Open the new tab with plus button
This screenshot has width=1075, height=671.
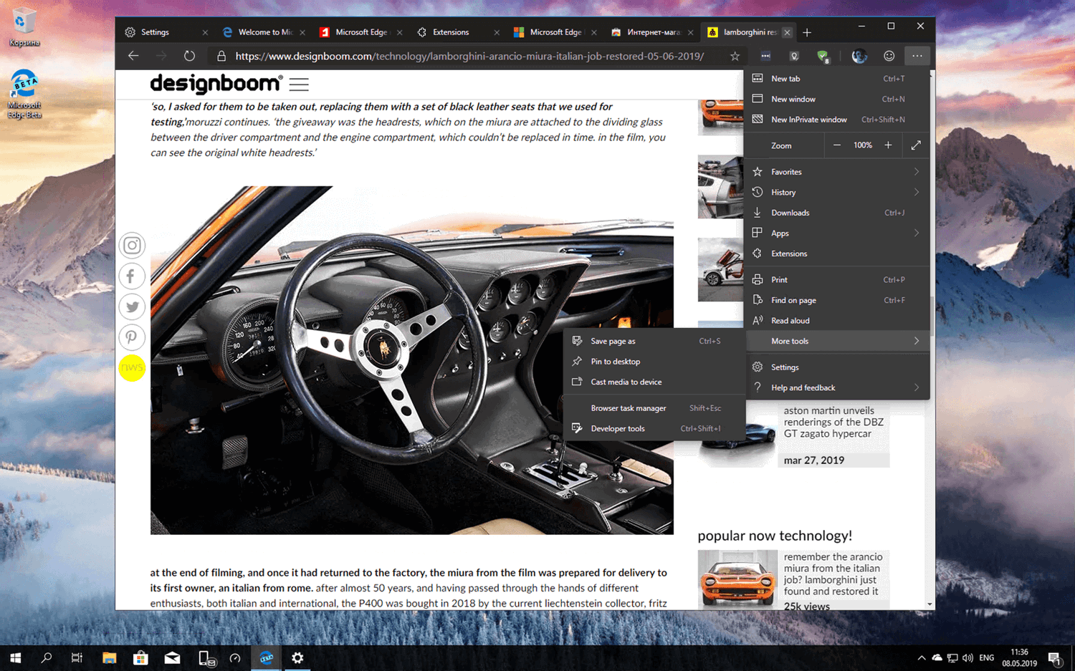click(x=807, y=32)
